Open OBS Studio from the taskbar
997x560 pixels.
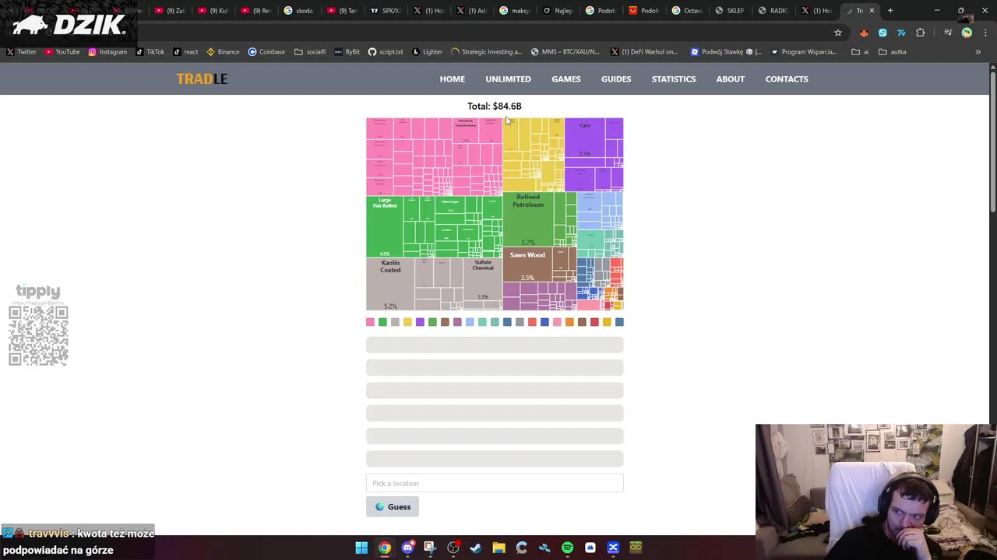[453, 548]
